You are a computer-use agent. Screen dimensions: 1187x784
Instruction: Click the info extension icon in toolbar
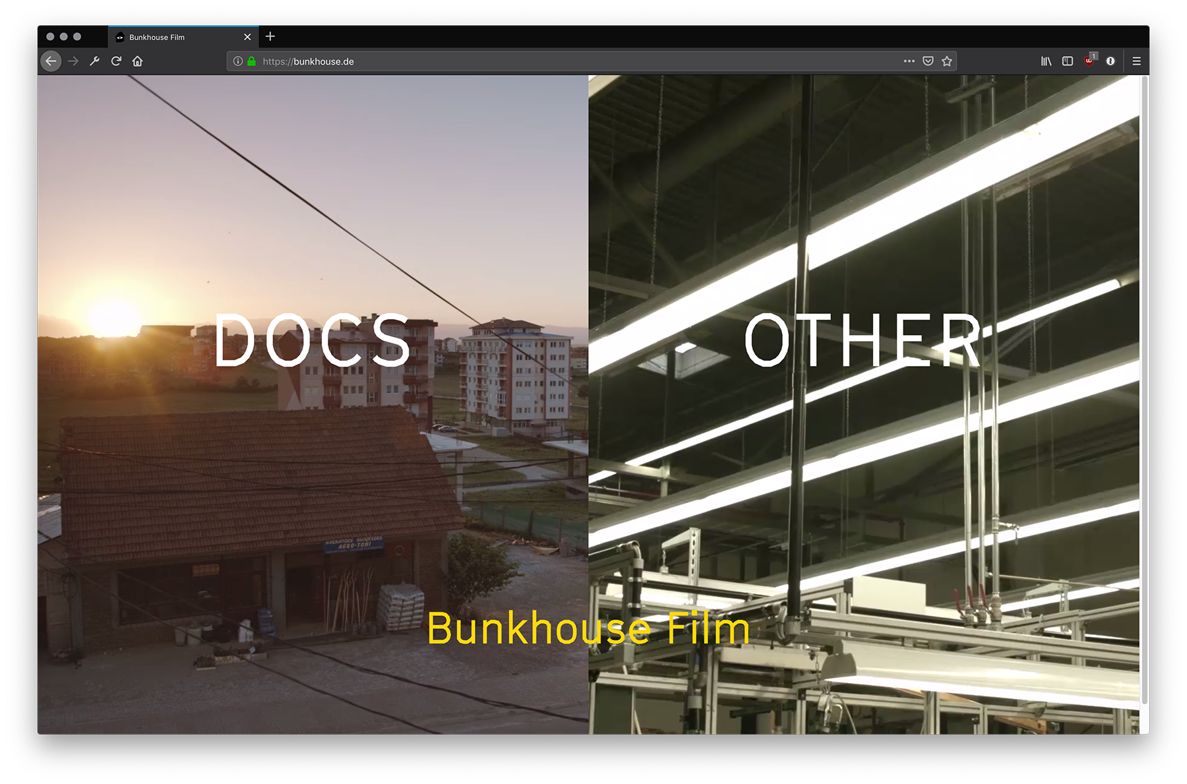[1111, 61]
